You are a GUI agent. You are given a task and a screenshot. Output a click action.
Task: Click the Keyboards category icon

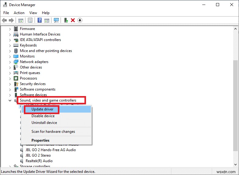point(16,45)
